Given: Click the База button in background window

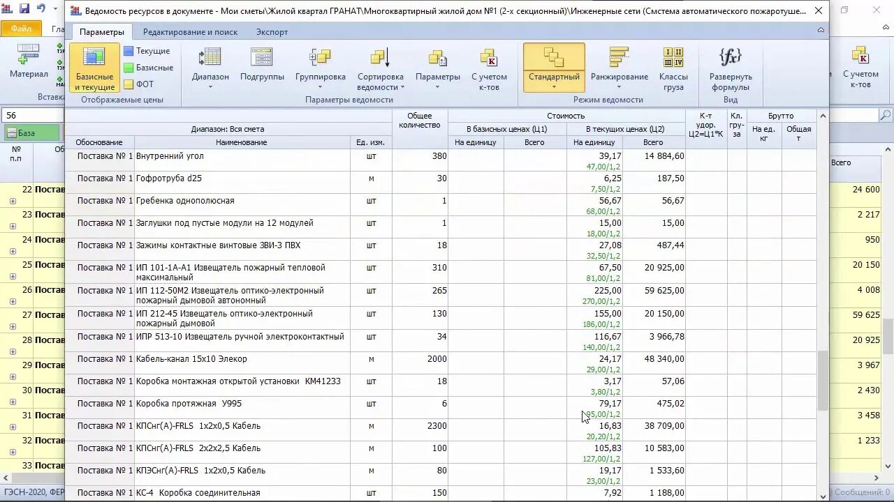Looking at the screenshot, I should [x=31, y=133].
